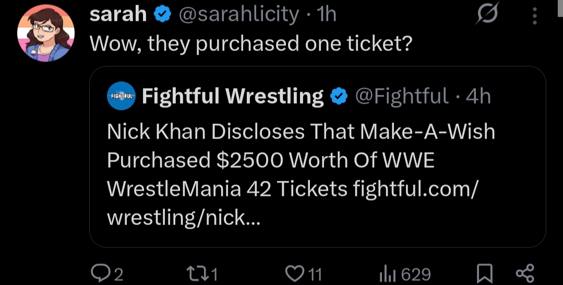Open the @Fightful handle

tap(402, 96)
